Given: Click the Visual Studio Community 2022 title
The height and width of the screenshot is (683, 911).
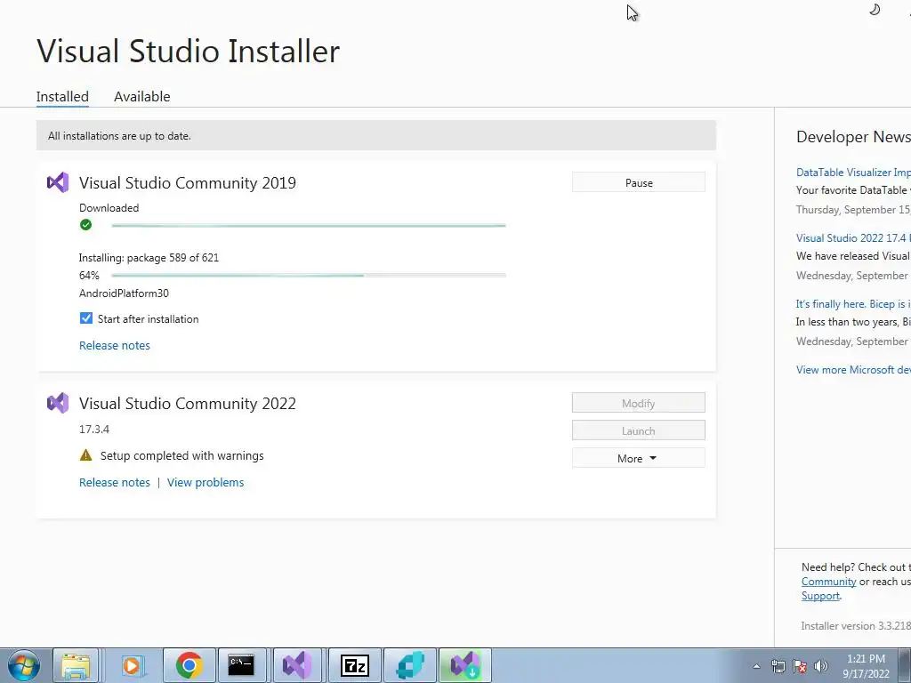Looking at the screenshot, I should (188, 404).
